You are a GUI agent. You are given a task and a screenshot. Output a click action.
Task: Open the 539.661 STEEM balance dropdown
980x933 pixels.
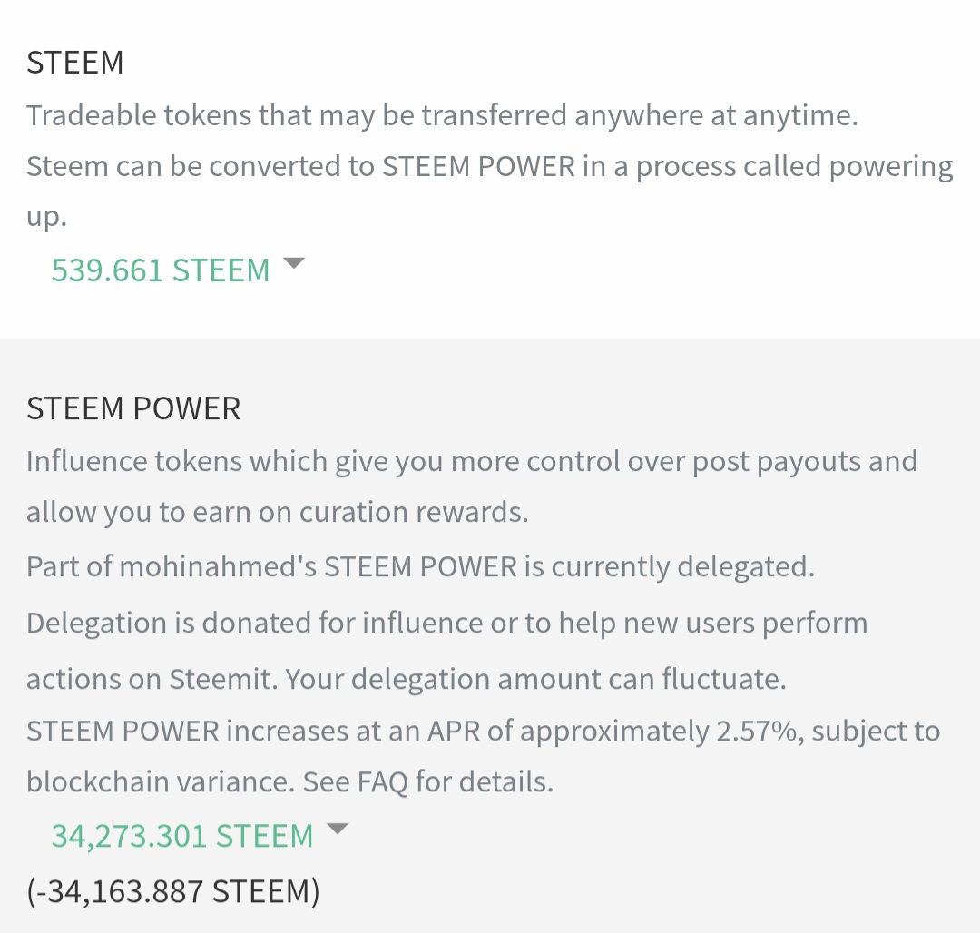click(161, 270)
